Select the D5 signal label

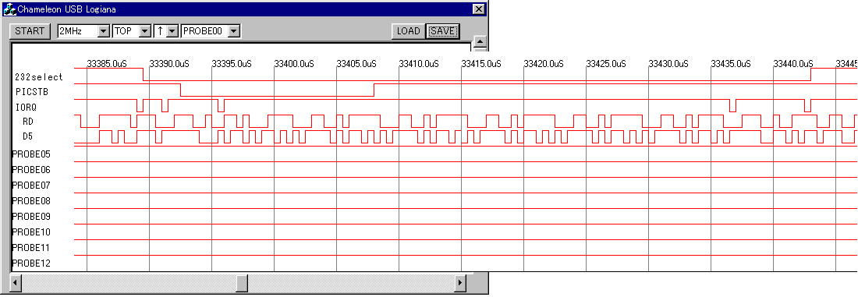click(27, 136)
